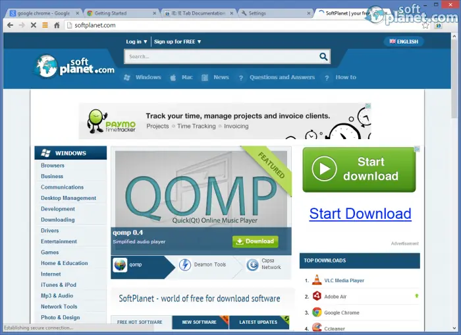
Task: Open the Home & Education category
Action: (x=65, y=263)
